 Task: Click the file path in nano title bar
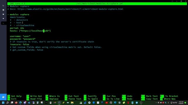point(100,3)
